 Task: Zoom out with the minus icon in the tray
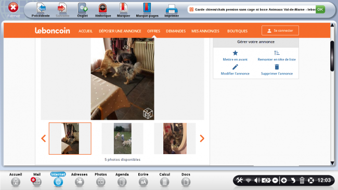point(275,180)
